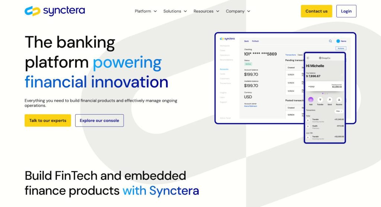Click the Actions button in the console preview
Screen dimensions: 381x207
pos(341,48)
